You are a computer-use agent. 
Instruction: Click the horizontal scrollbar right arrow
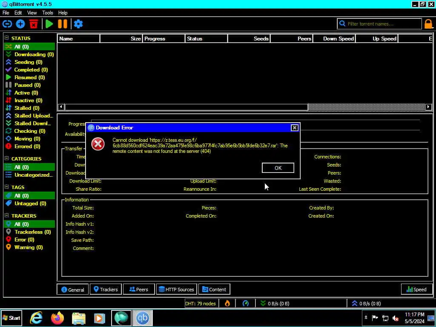click(x=428, y=107)
